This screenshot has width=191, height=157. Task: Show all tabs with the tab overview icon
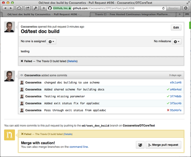187,15
